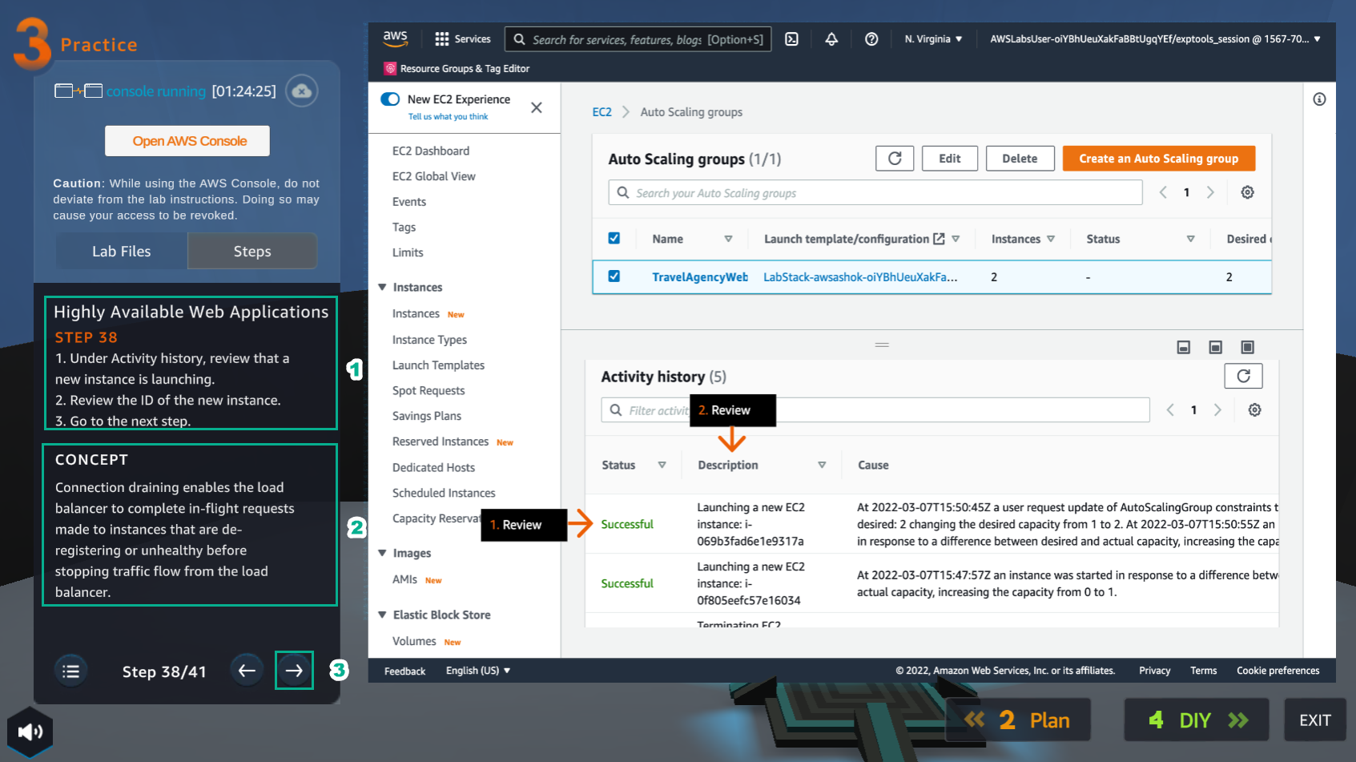Refresh the Activity history list
The image size is (1356, 762).
tap(1243, 376)
